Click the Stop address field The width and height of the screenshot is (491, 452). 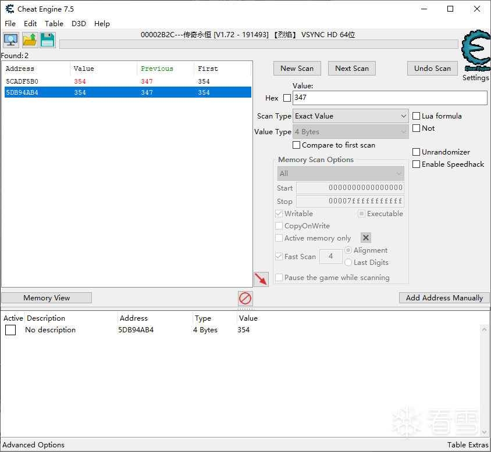pyautogui.click(x=350, y=201)
